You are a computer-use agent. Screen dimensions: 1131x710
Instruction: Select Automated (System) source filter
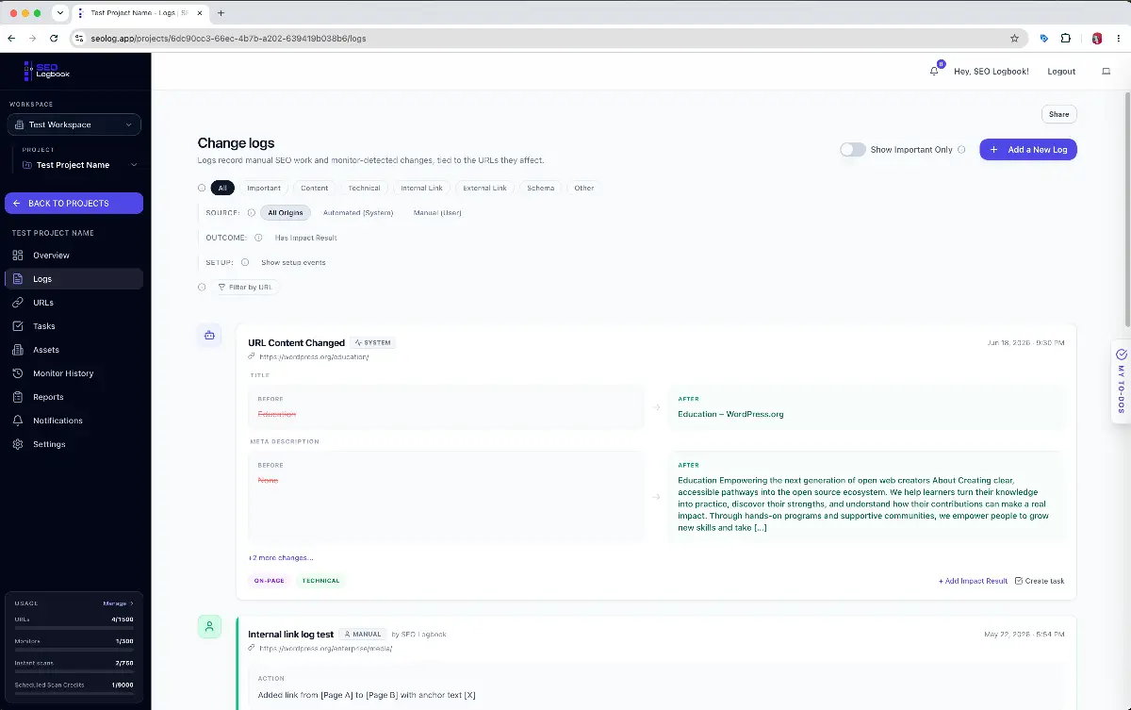pyautogui.click(x=358, y=213)
